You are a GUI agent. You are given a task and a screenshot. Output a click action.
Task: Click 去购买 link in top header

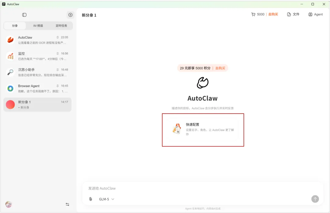click(x=273, y=14)
